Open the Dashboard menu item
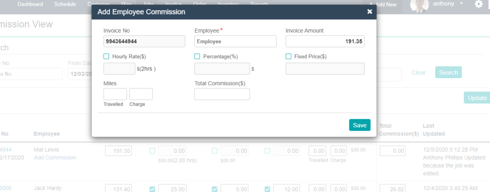 (30, 4)
